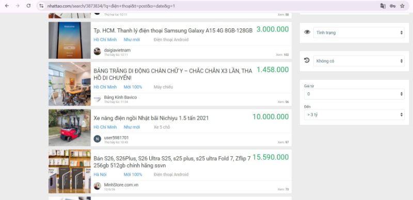Click post date 12/6/26 under MinhStore.com.vn

pos(109,189)
